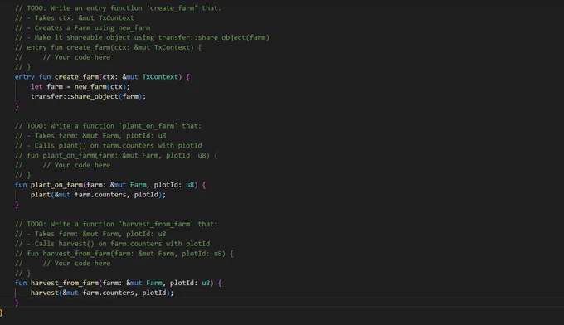Viewport: 564px width, 325px height.
Task: Click the comment about transfer::share_object(farm)
Action: pyautogui.click(x=142, y=37)
